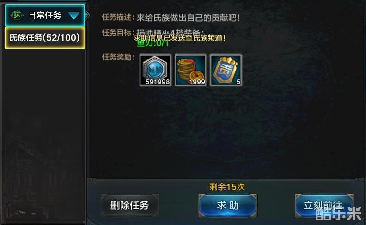Select the 日常任务 category header label
The height and width of the screenshot is (225, 366).
[45, 15]
